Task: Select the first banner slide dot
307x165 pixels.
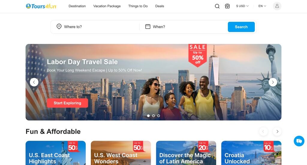Action: pyautogui.click(x=148, y=116)
